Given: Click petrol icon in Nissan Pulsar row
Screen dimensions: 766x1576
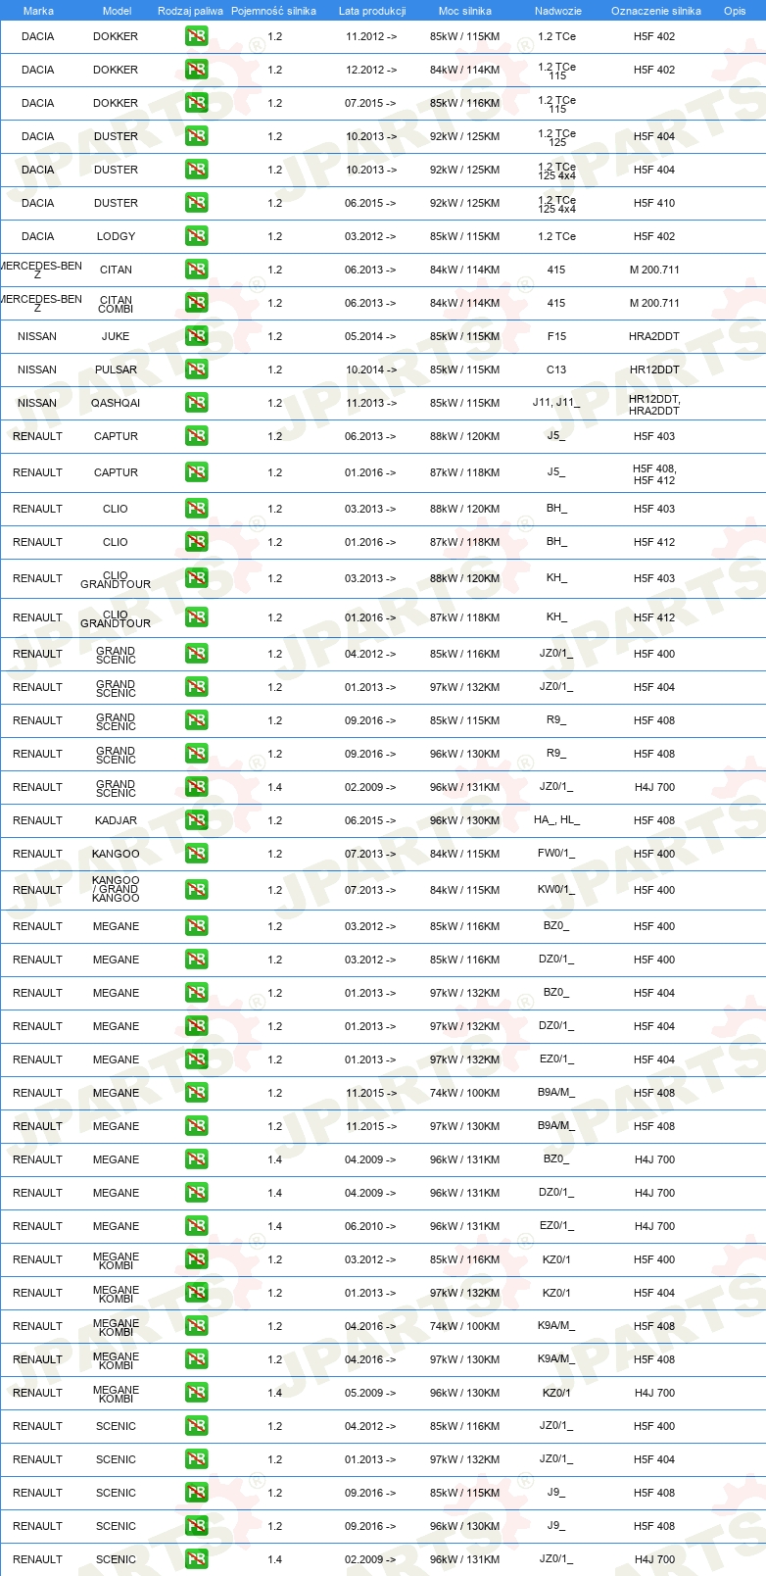Looking at the screenshot, I should click(196, 370).
